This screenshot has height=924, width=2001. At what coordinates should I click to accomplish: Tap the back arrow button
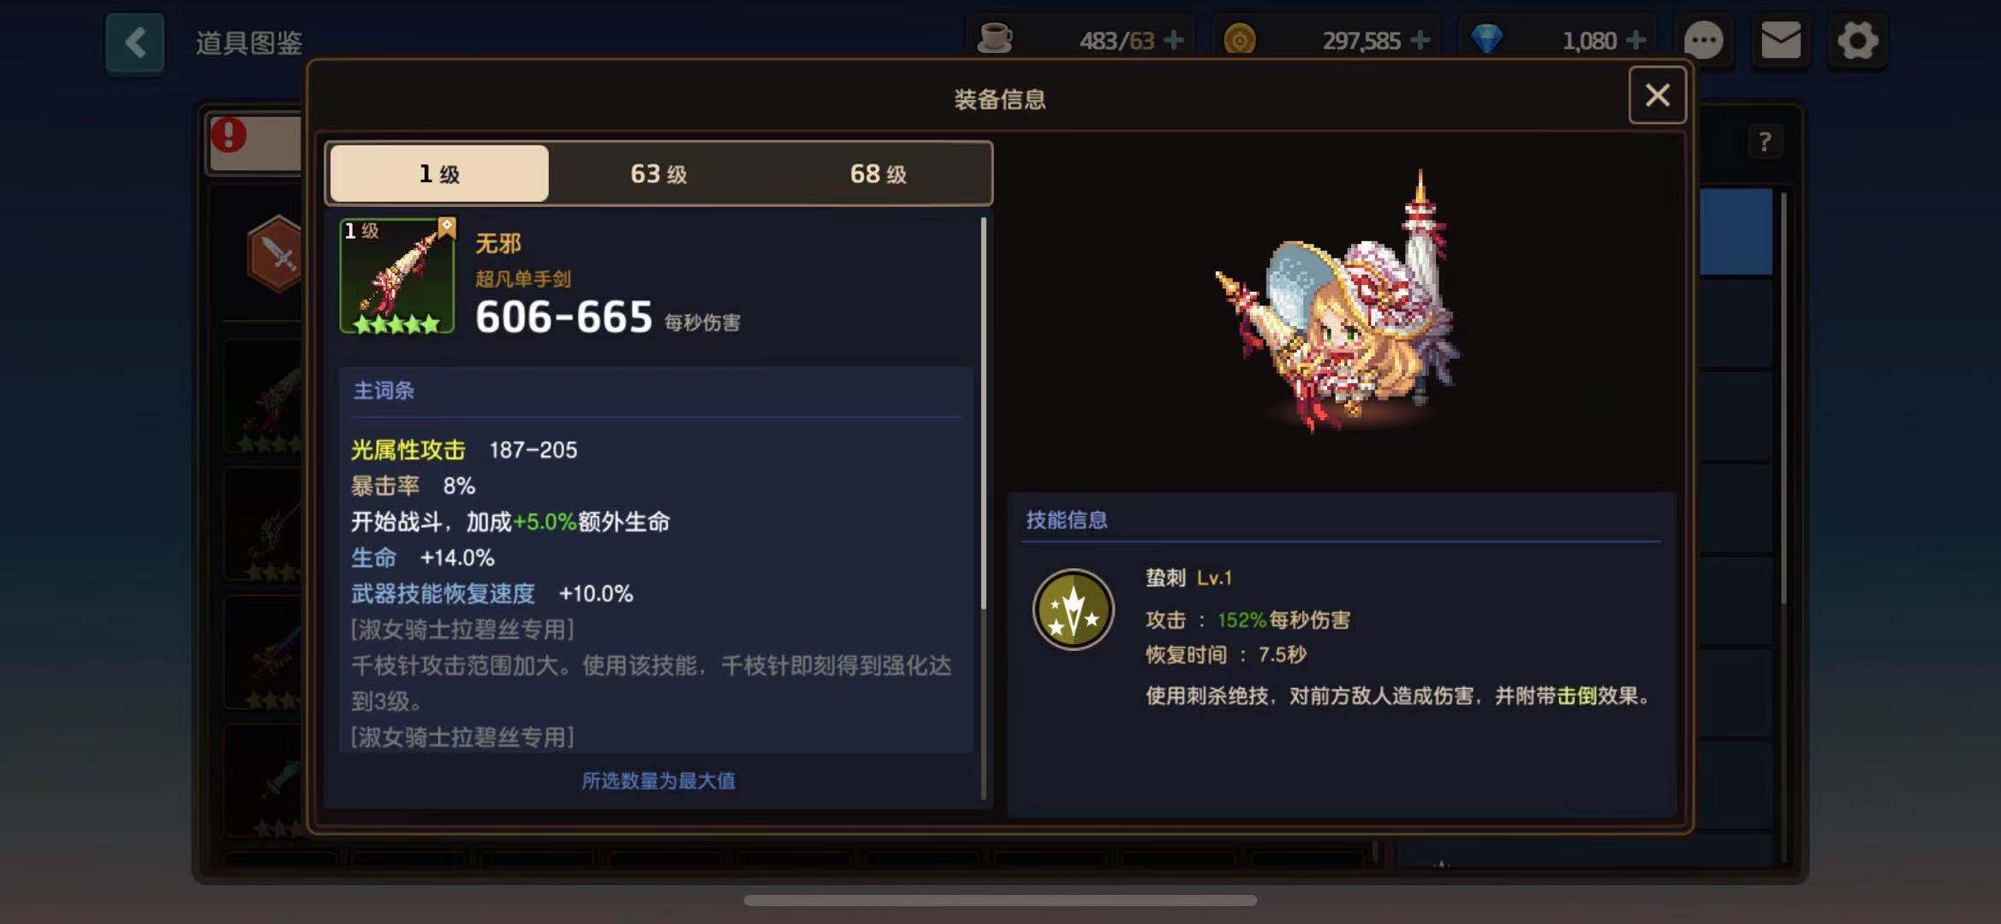pyautogui.click(x=134, y=43)
